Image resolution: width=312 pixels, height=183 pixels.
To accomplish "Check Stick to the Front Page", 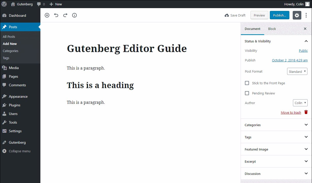I will pos(247,83).
